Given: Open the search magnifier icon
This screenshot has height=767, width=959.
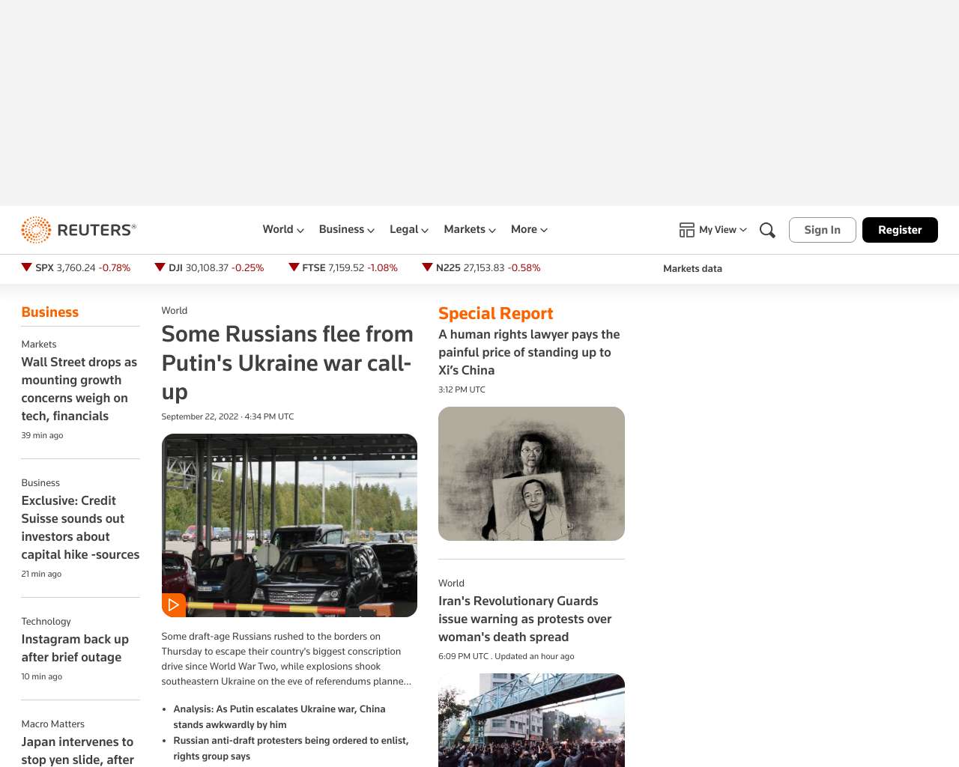Looking at the screenshot, I should pyautogui.click(x=767, y=230).
